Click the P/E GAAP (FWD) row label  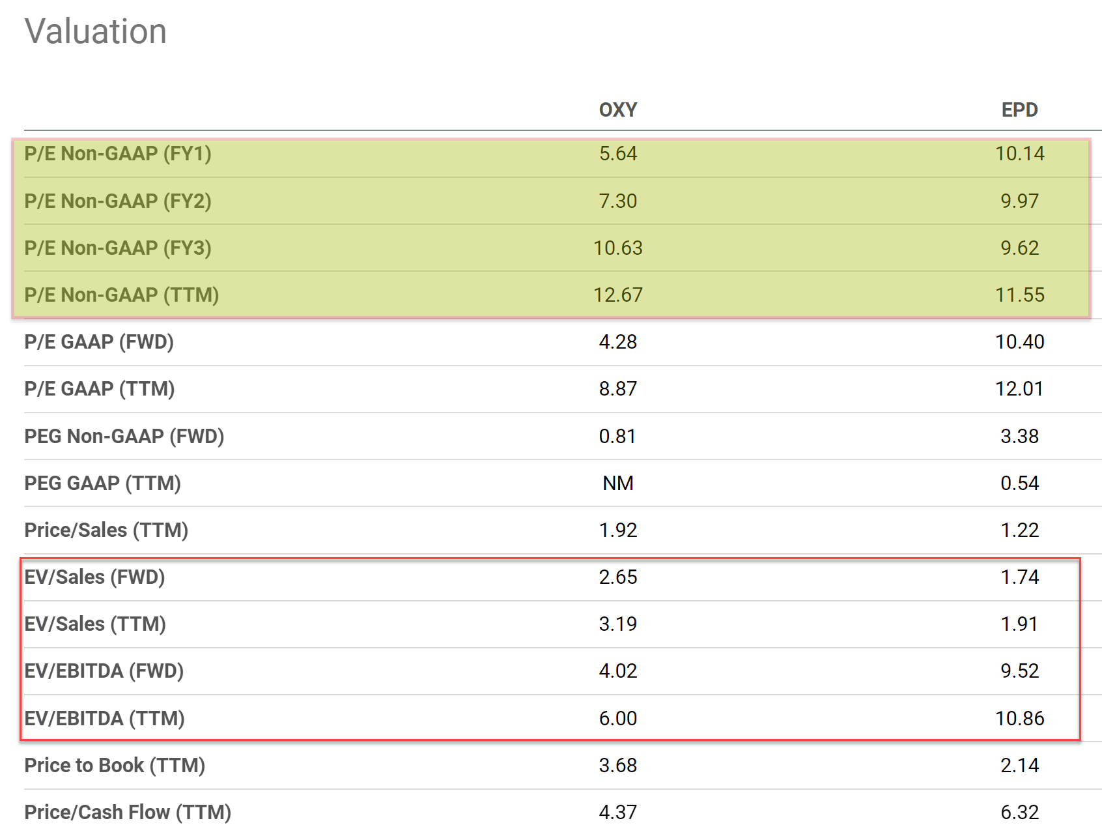pyautogui.click(x=99, y=341)
